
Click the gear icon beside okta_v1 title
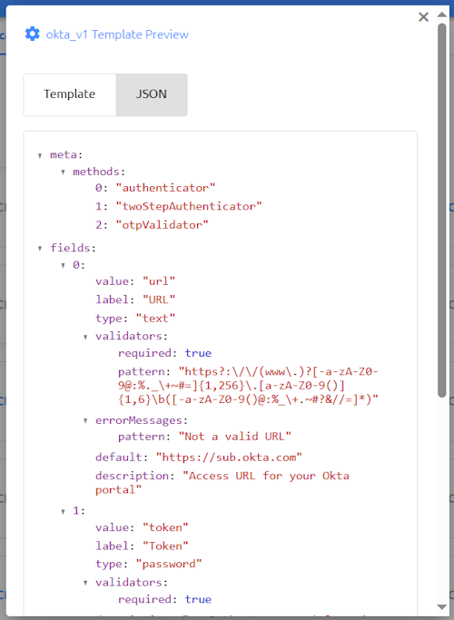pos(33,34)
